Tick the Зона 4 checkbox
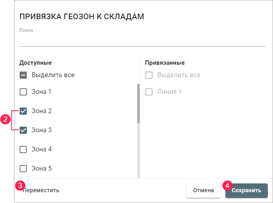 pos(23,149)
